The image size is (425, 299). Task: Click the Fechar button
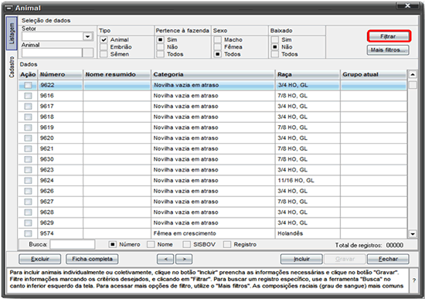pyautogui.click(x=388, y=259)
